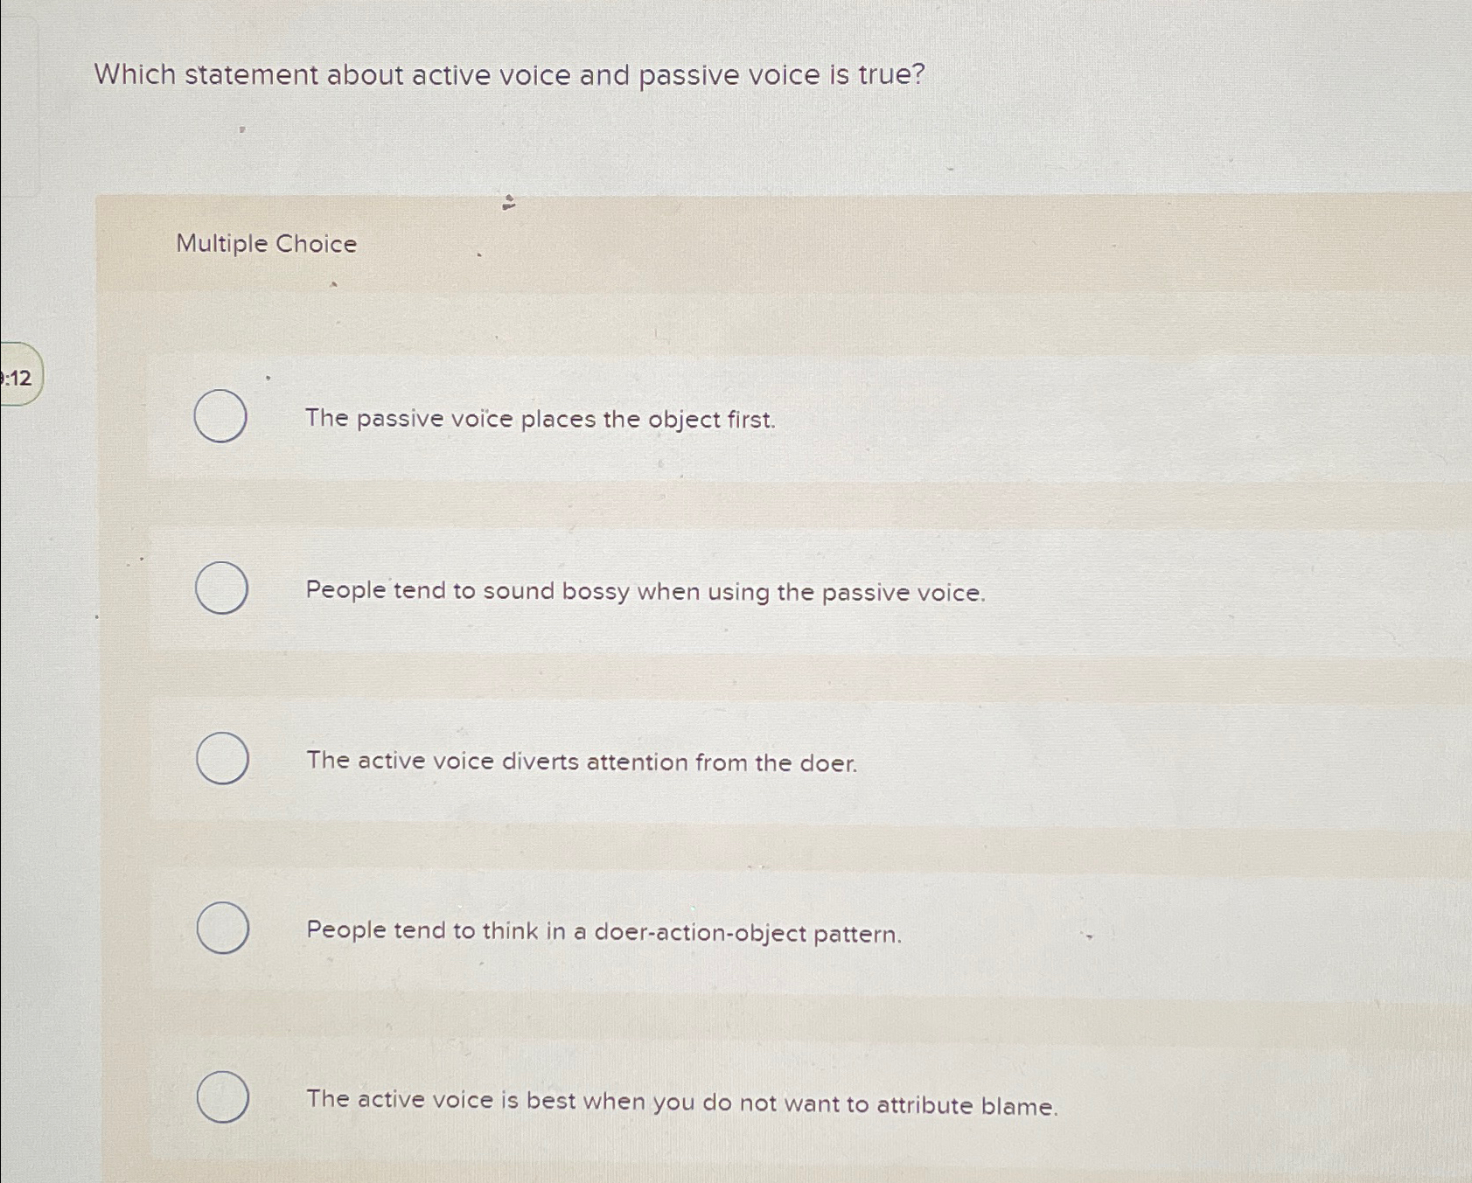Click the third answer option row
Image resolution: width=1472 pixels, height=1183 pixels.
(x=583, y=762)
